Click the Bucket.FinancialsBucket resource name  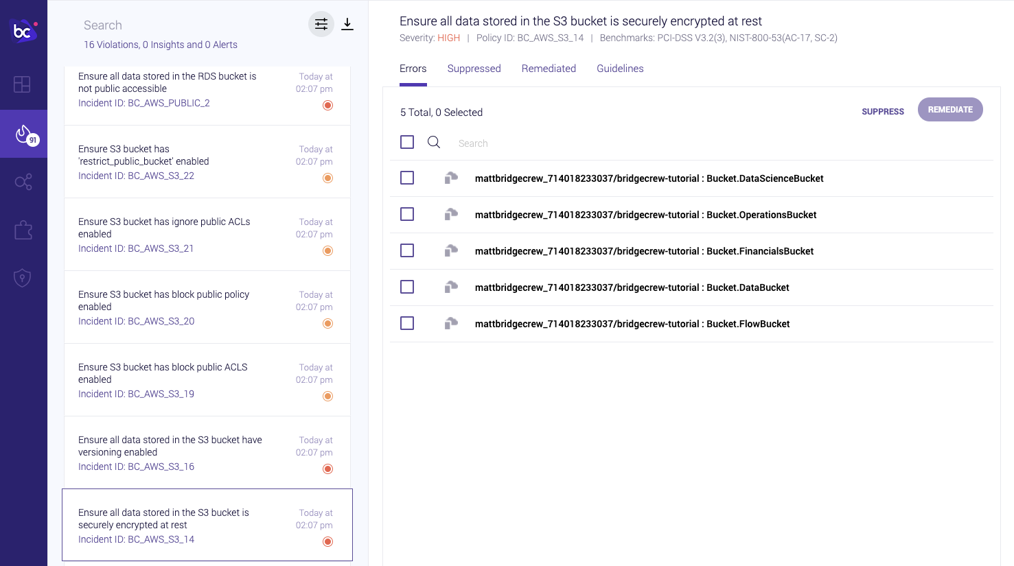point(644,251)
